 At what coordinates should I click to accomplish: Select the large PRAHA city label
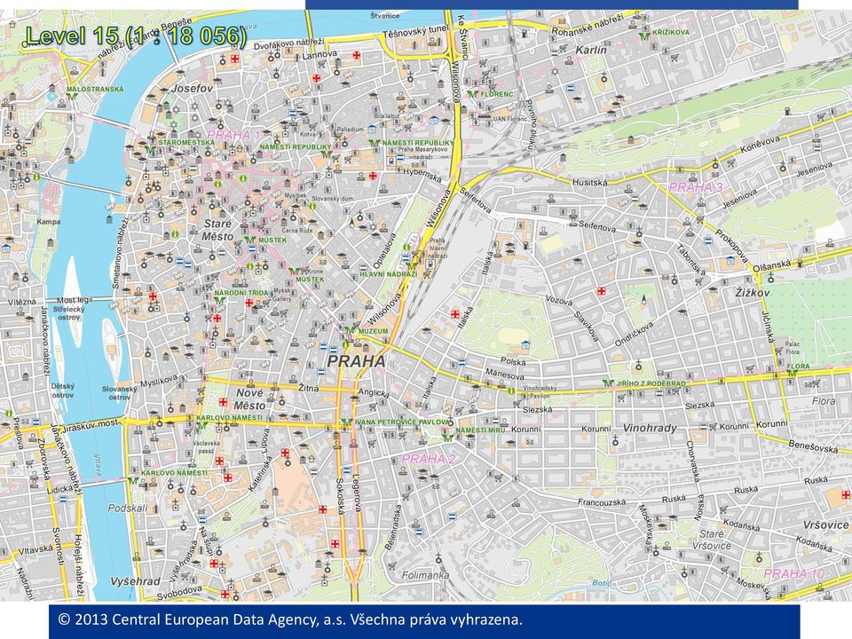coord(356,361)
